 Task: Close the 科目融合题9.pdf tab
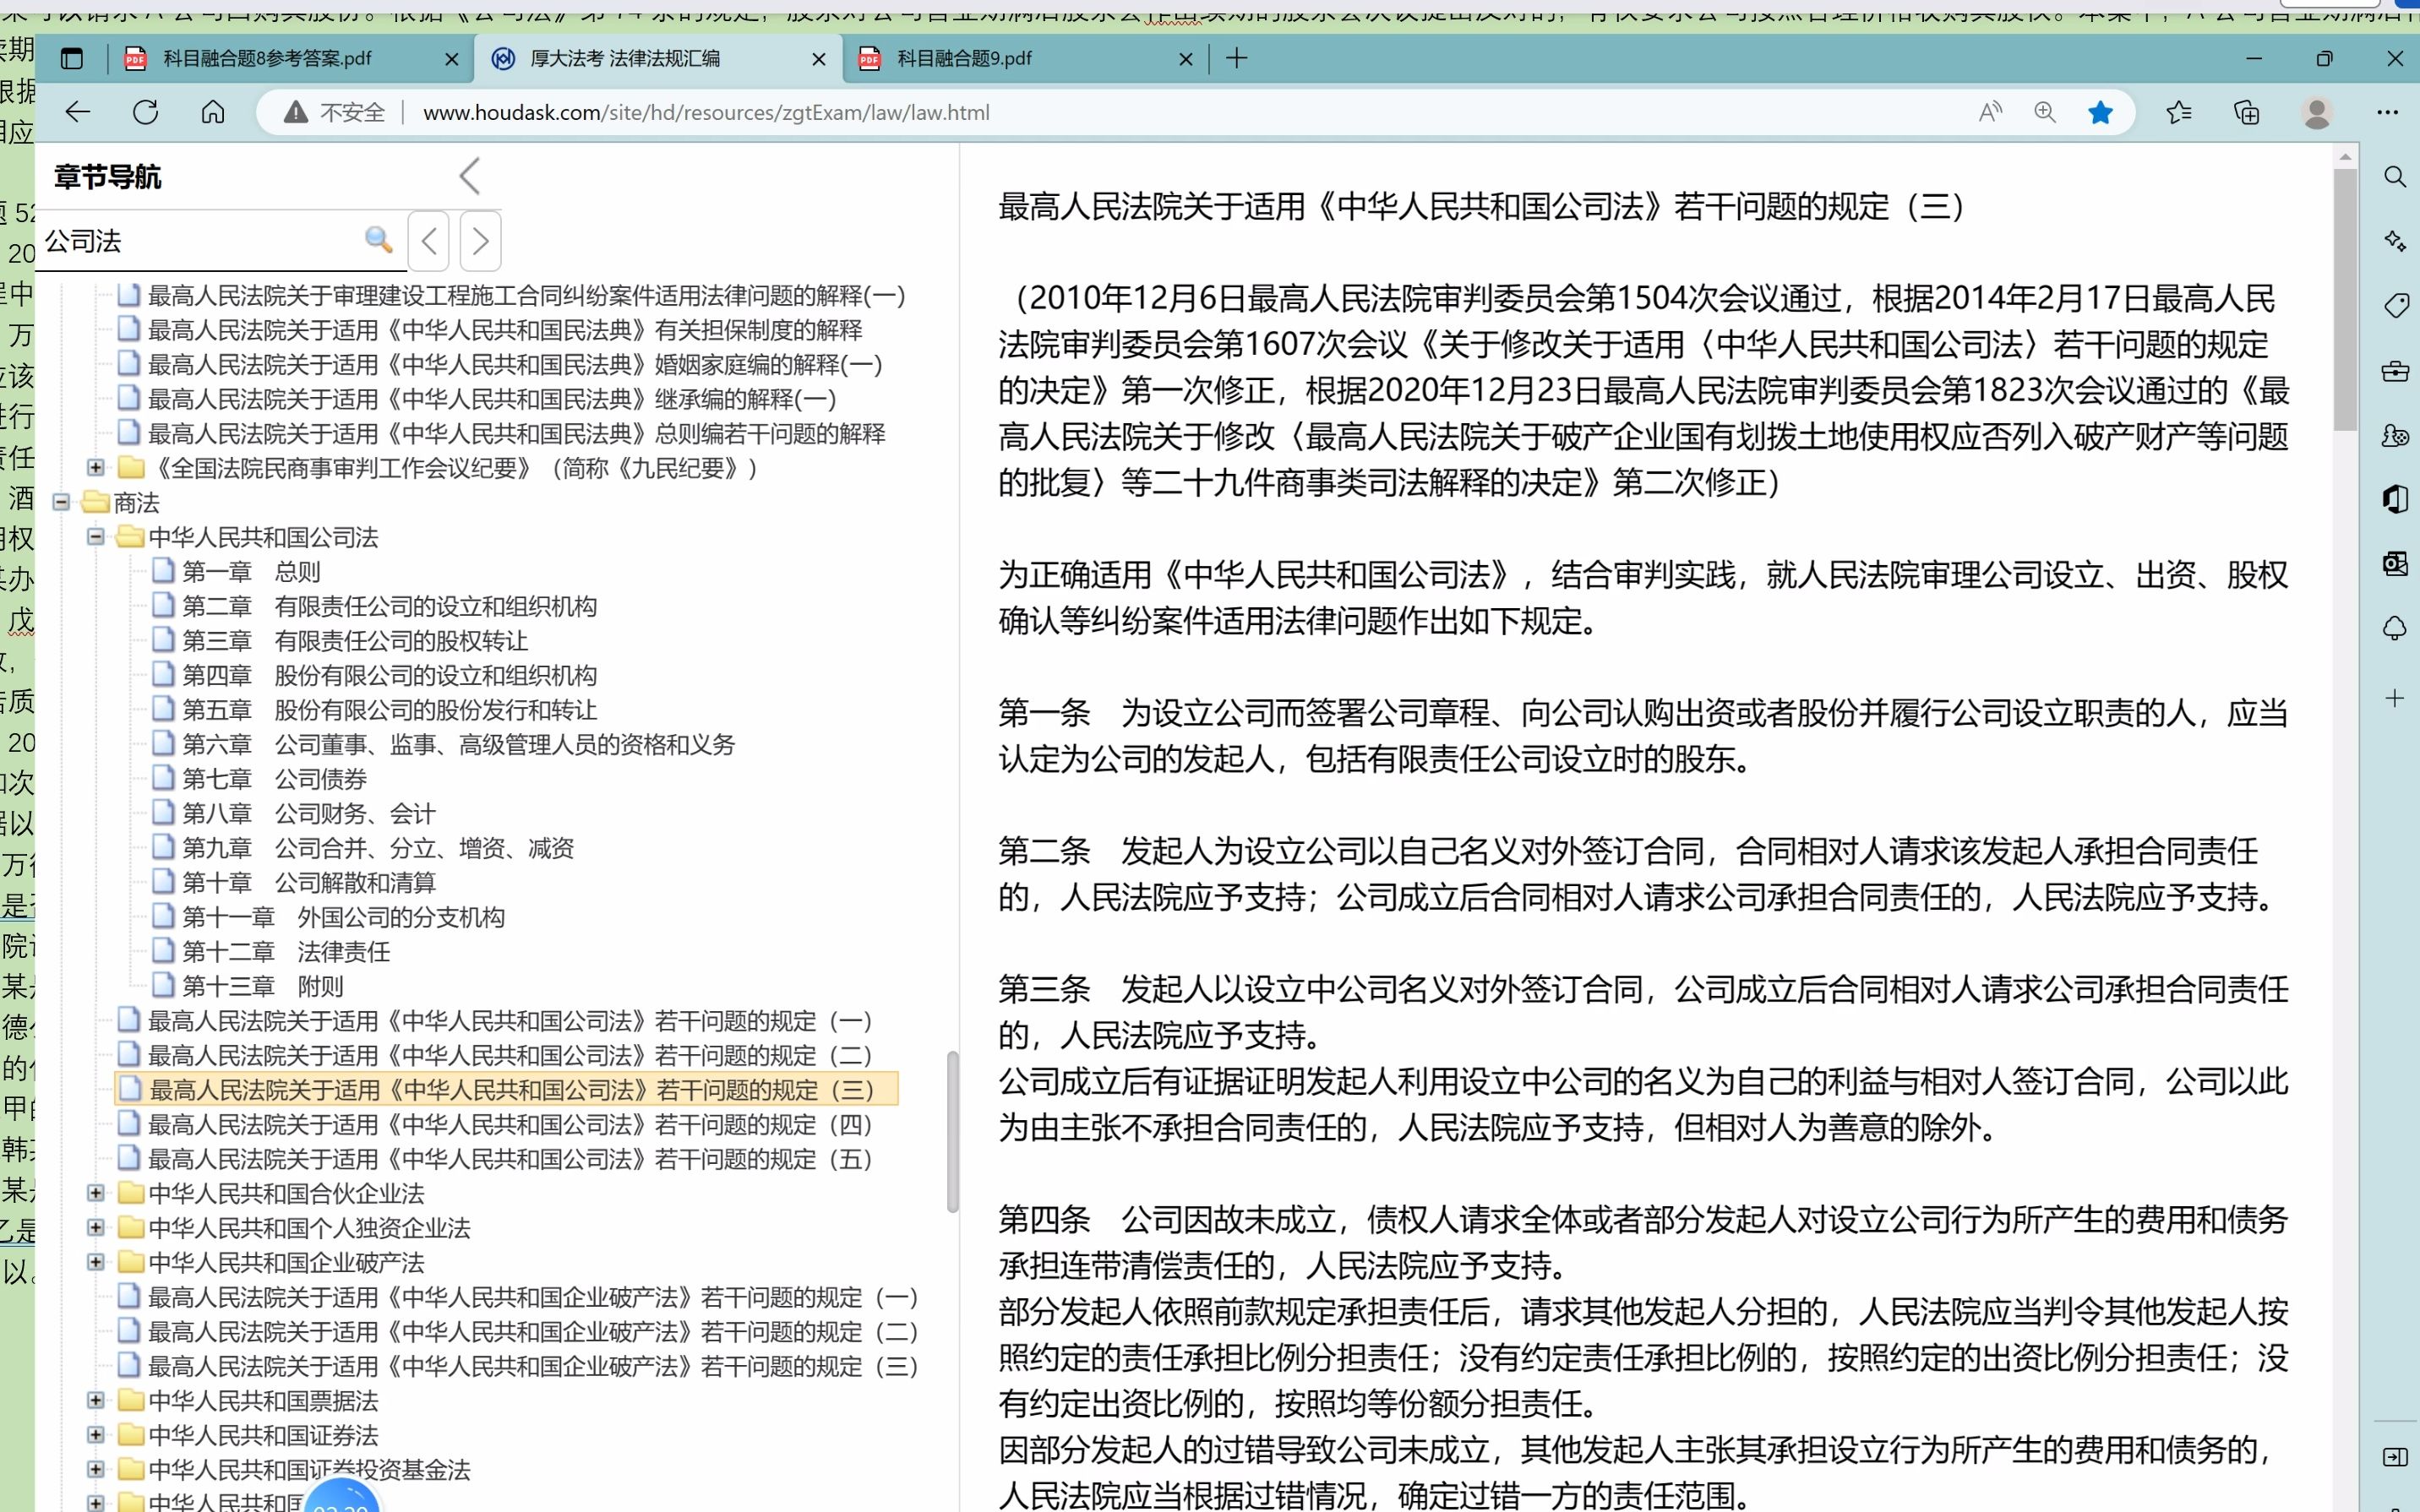tap(1185, 59)
